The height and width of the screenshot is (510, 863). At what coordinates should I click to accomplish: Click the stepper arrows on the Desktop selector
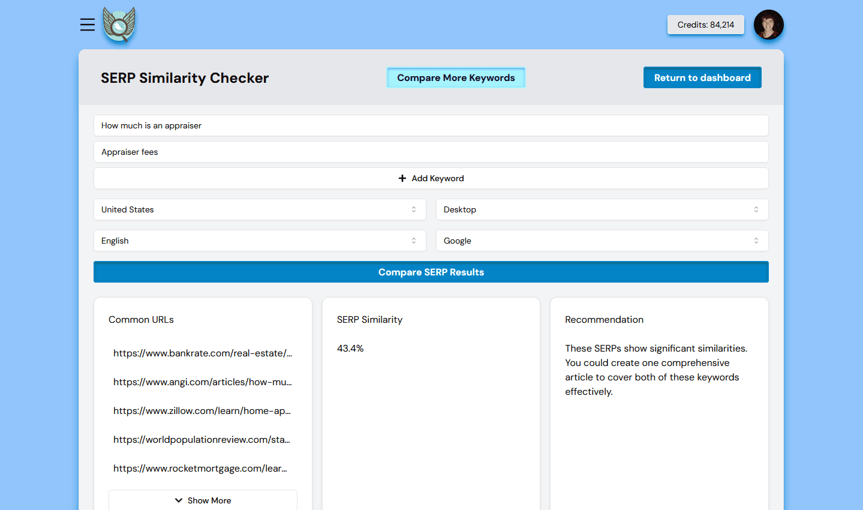pyautogui.click(x=756, y=209)
